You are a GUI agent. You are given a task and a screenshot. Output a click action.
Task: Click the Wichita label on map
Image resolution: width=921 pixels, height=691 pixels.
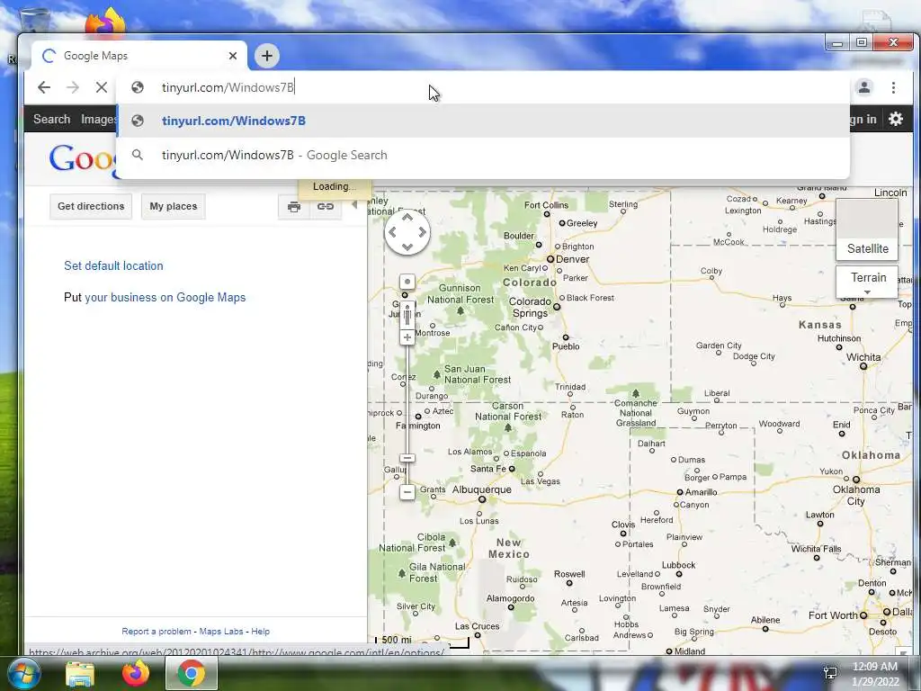[863, 357]
